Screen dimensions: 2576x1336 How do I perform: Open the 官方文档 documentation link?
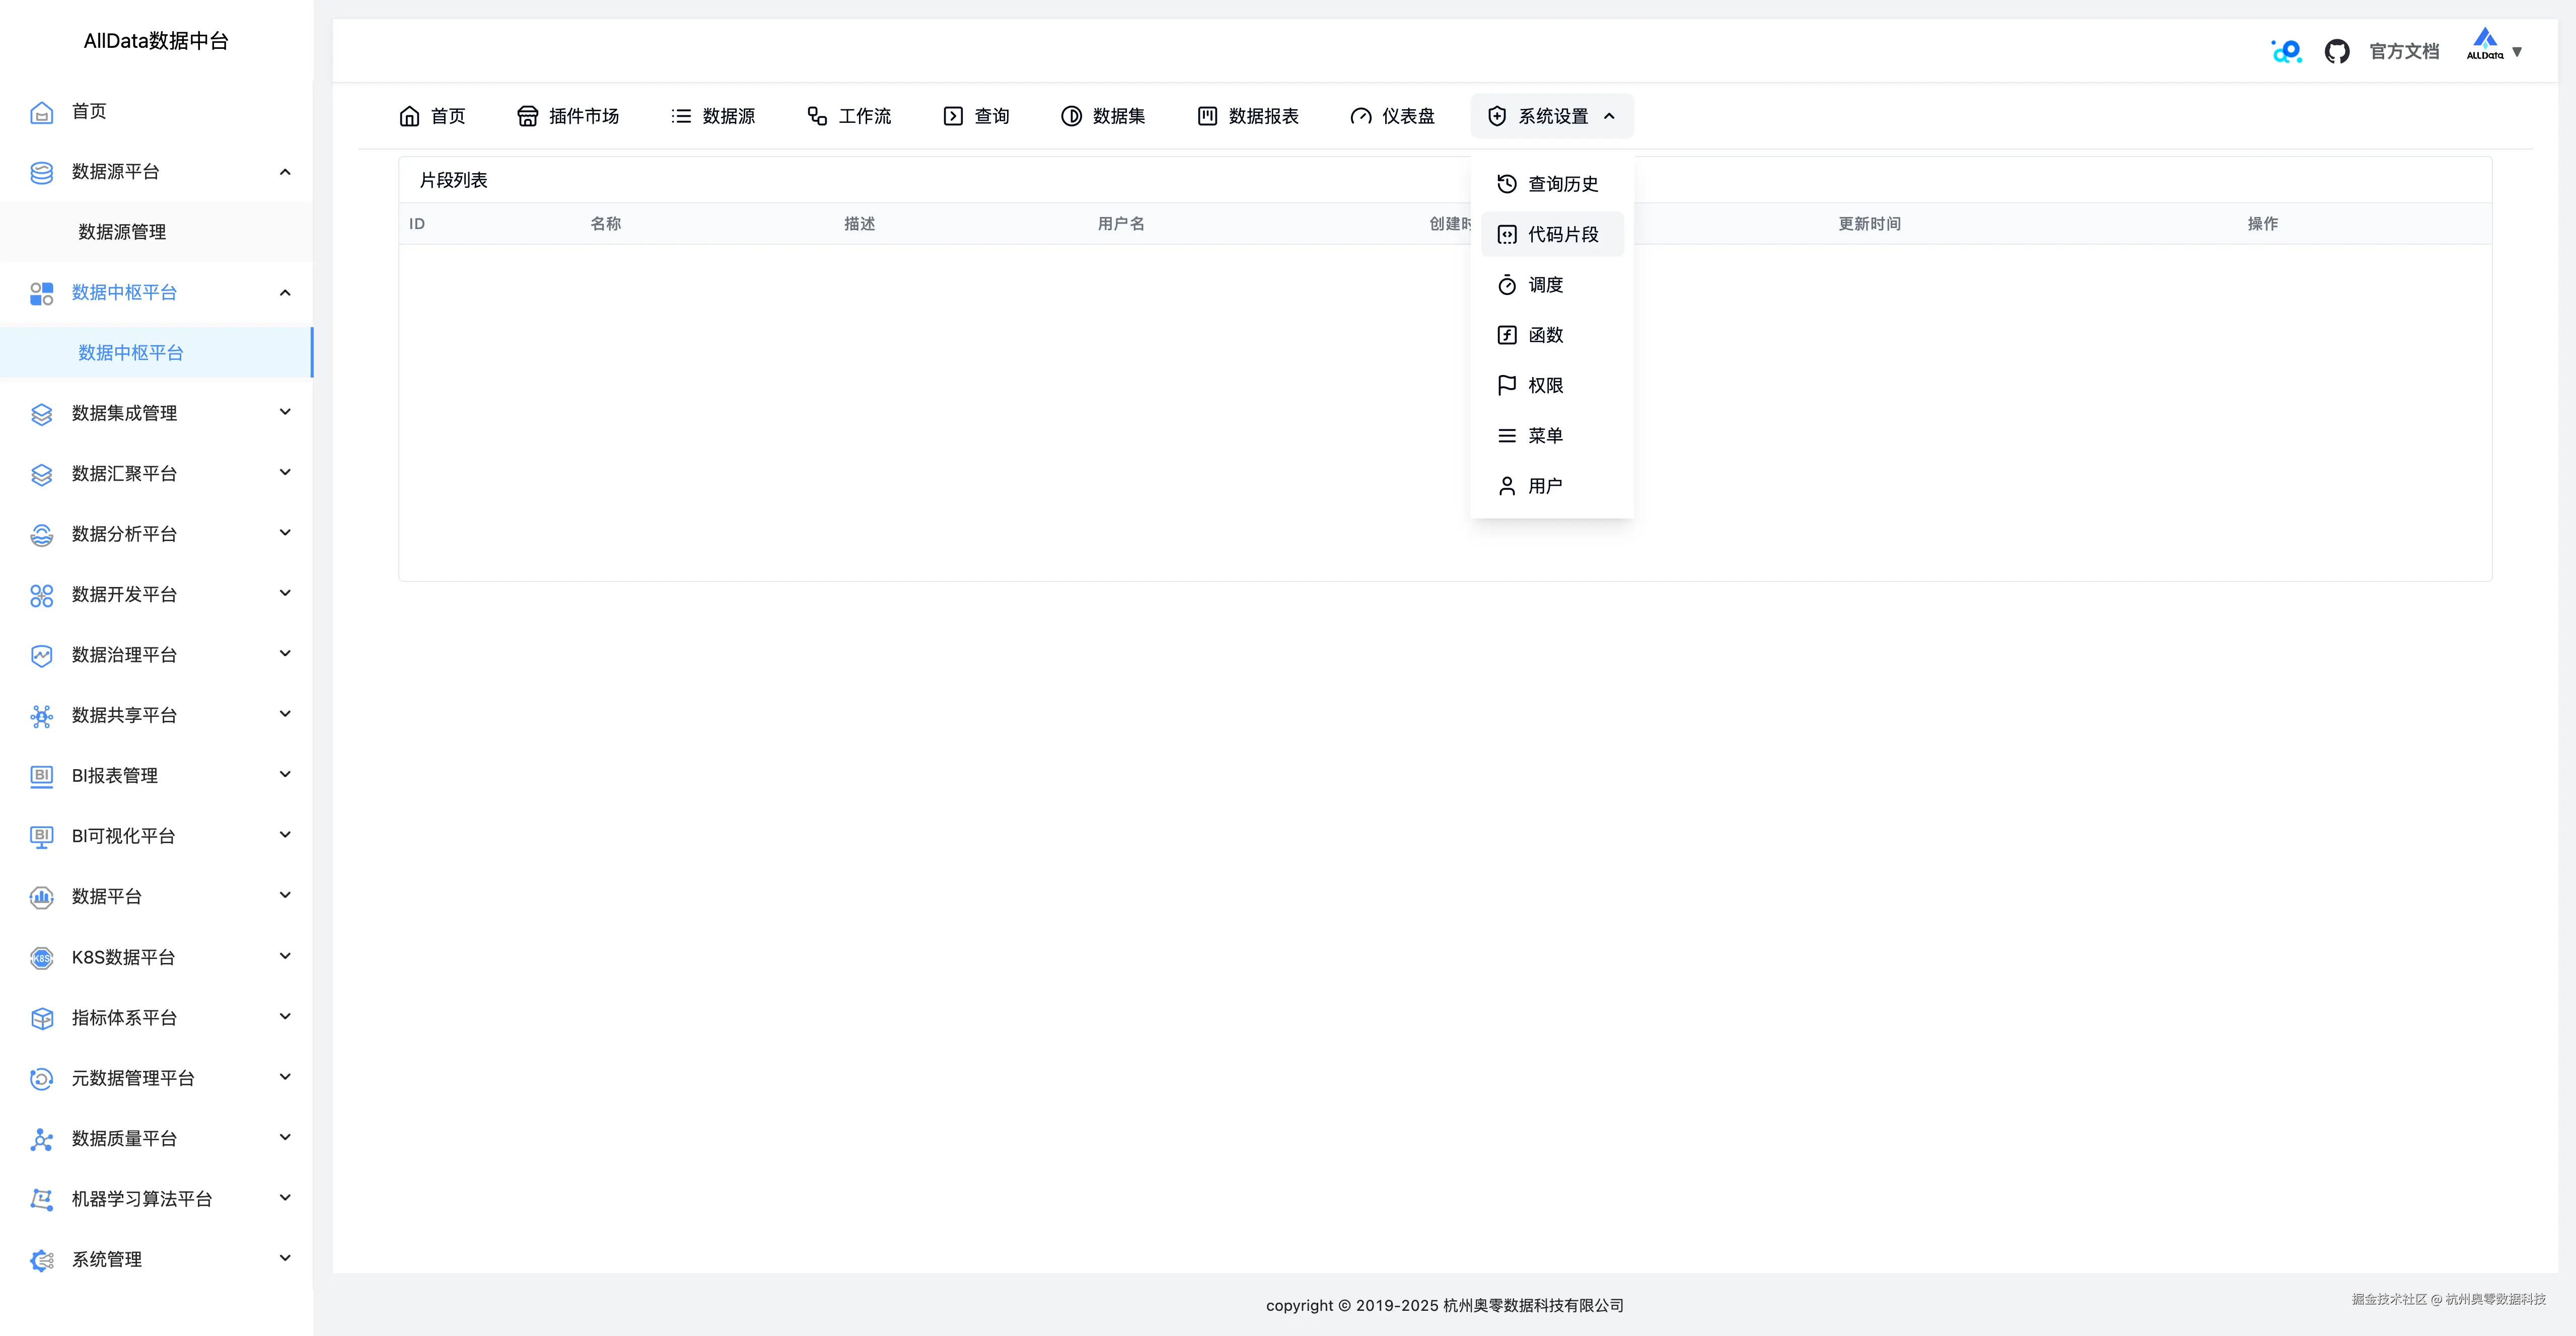(2404, 50)
